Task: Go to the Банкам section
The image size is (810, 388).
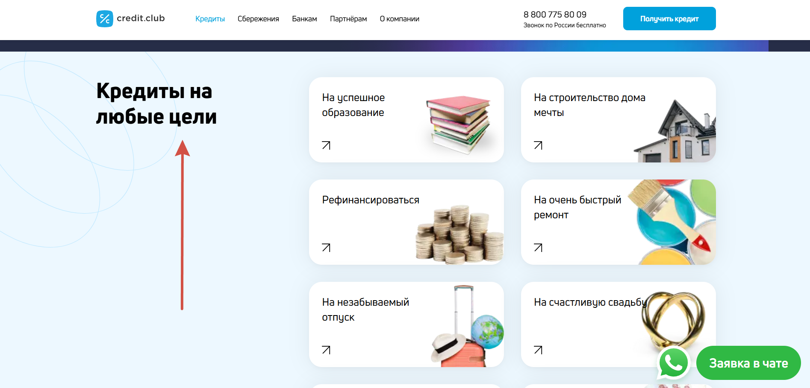Action: pos(304,19)
